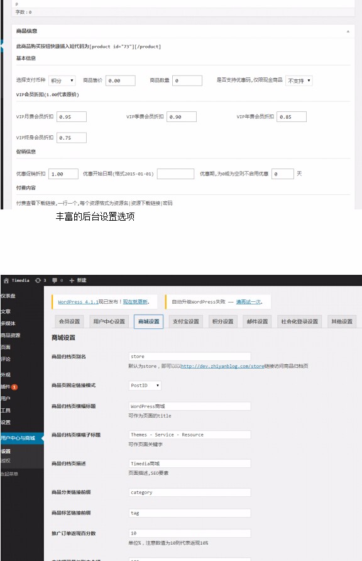Switch to the 用户中心设置 tab
The width and height of the screenshot is (362, 561).
[109, 321]
